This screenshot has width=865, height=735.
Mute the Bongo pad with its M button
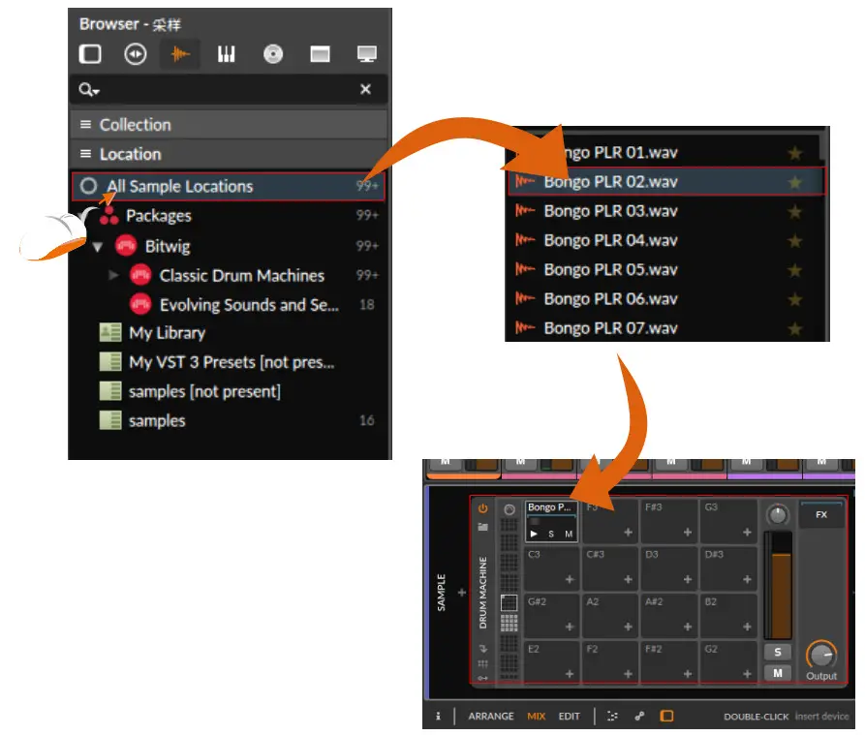pyautogui.click(x=569, y=533)
